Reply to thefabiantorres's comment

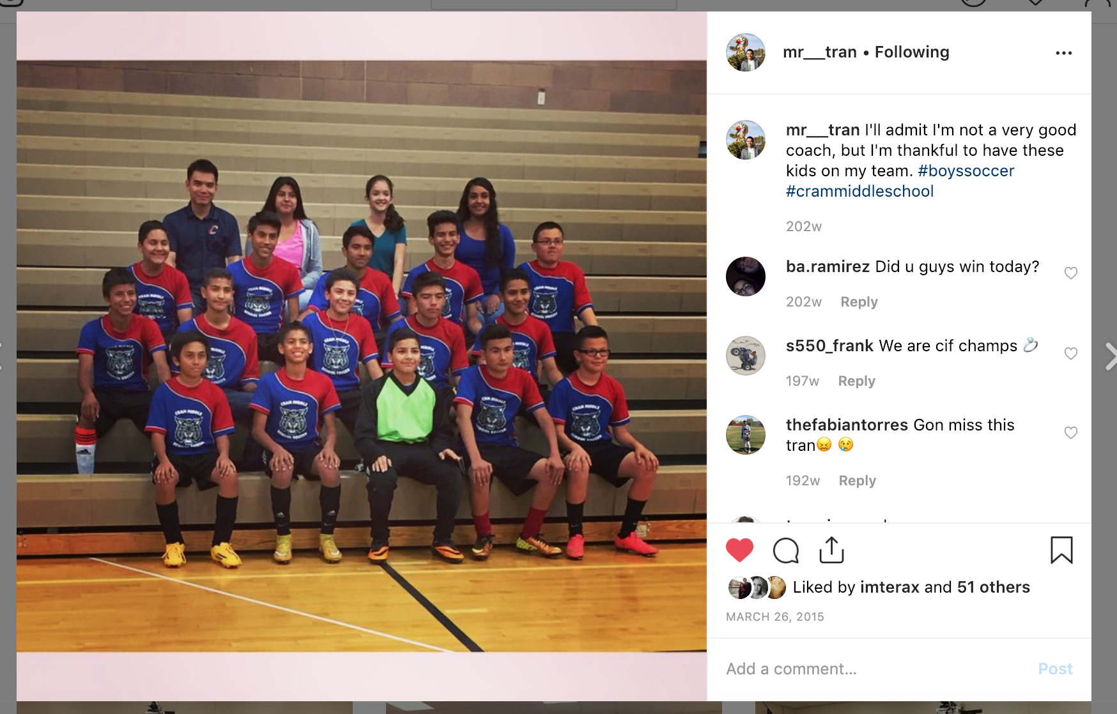857,481
